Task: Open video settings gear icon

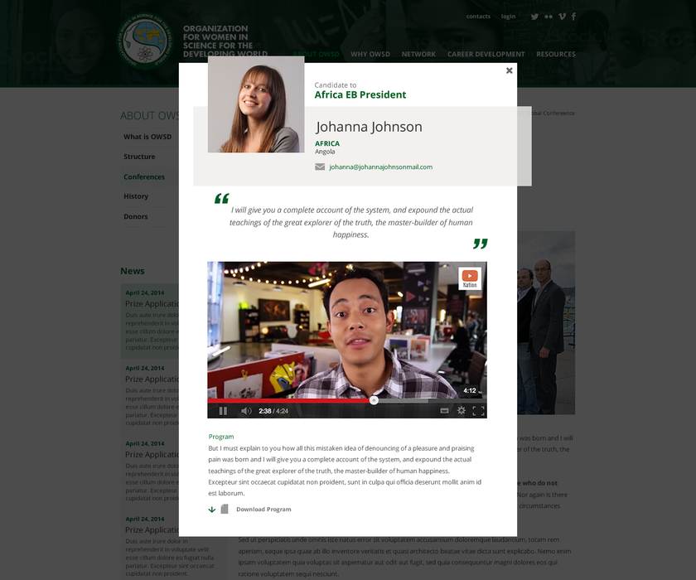Action: pyautogui.click(x=462, y=411)
